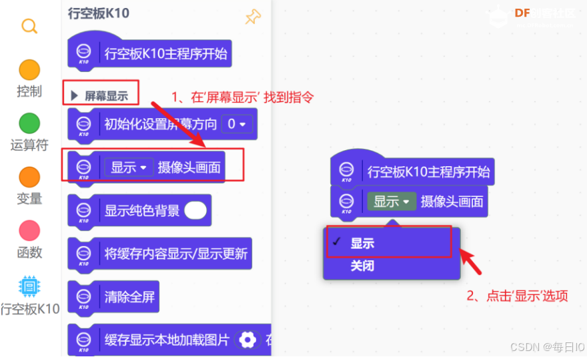Pin the palette with pushpin icon

coord(253,17)
